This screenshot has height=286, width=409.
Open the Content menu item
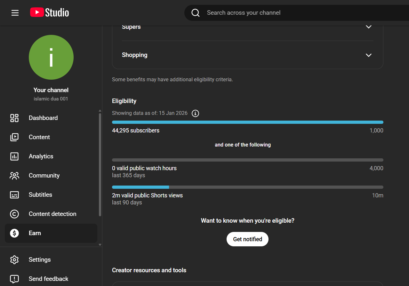point(39,137)
